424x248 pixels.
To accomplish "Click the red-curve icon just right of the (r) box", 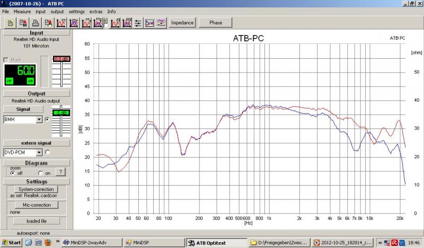I will point(115,23).
